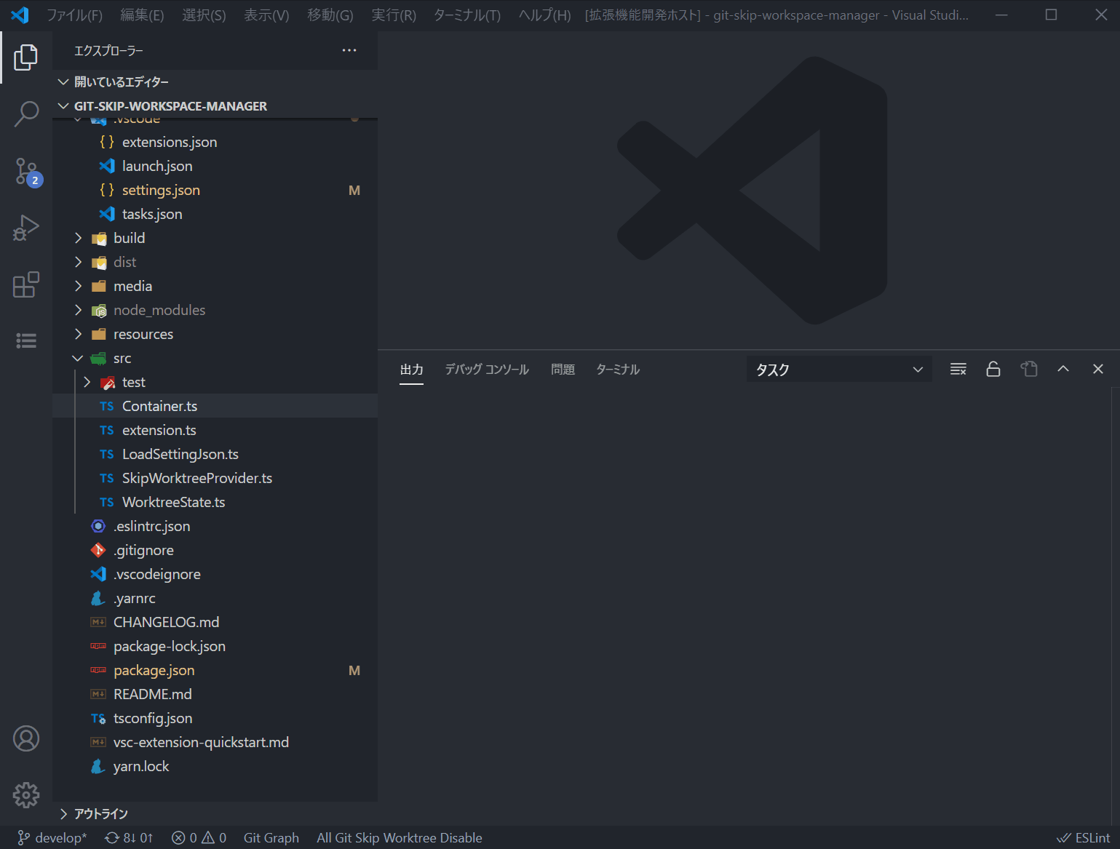The width and height of the screenshot is (1120, 849).
Task: Open the Run and Debug view
Action: (x=26, y=228)
